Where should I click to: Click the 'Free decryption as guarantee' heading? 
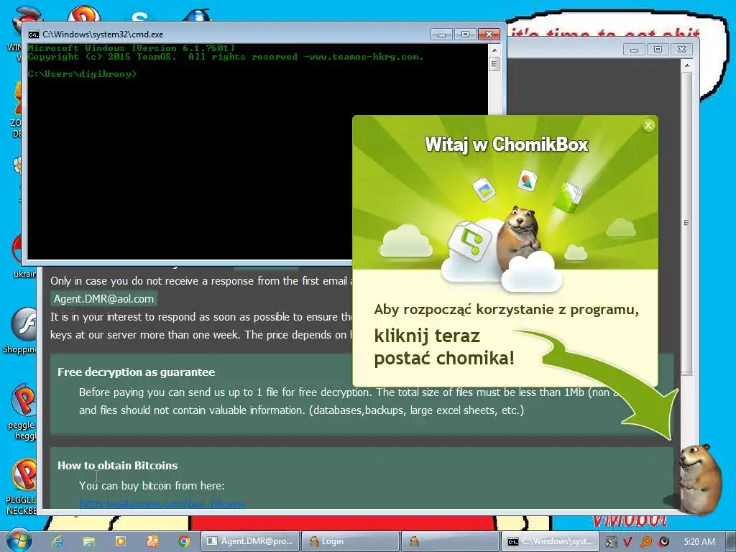click(x=136, y=372)
